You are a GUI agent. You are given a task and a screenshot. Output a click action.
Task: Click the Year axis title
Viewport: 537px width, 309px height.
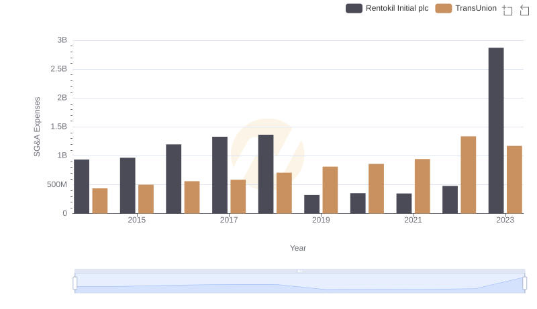pyautogui.click(x=298, y=248)
